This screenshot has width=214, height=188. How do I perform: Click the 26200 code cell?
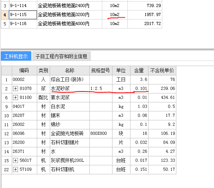[24, 143]
